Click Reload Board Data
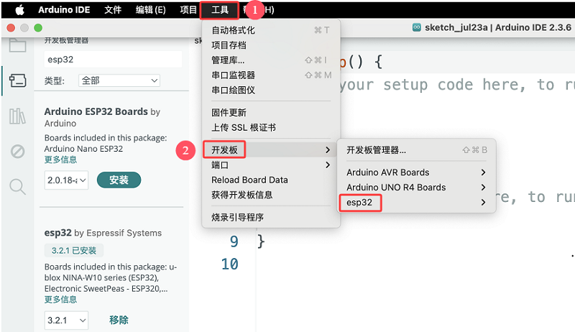The height and width of the screenshot is (332, 575). (271, 180)
